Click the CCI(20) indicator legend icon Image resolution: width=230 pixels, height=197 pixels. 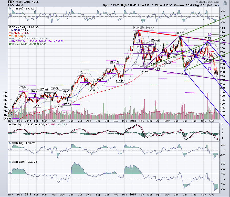point(10,8)
